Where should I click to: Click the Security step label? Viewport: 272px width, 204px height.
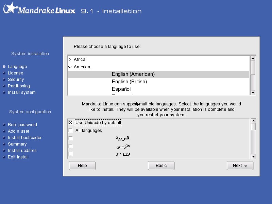[x=16, y=80]
